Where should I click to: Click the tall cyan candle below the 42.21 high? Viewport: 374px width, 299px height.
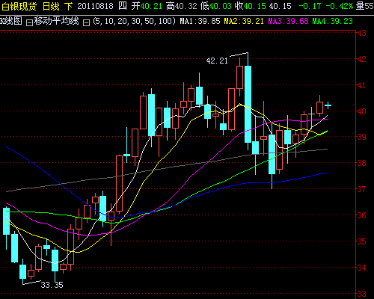(248, 104)
